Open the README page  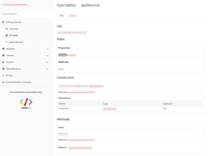pyautogui.click(x=13, y=35)
